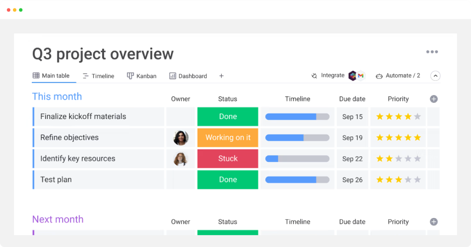Switch to the Kanban tab
The image size is (471, 247).
pos(142,76)
